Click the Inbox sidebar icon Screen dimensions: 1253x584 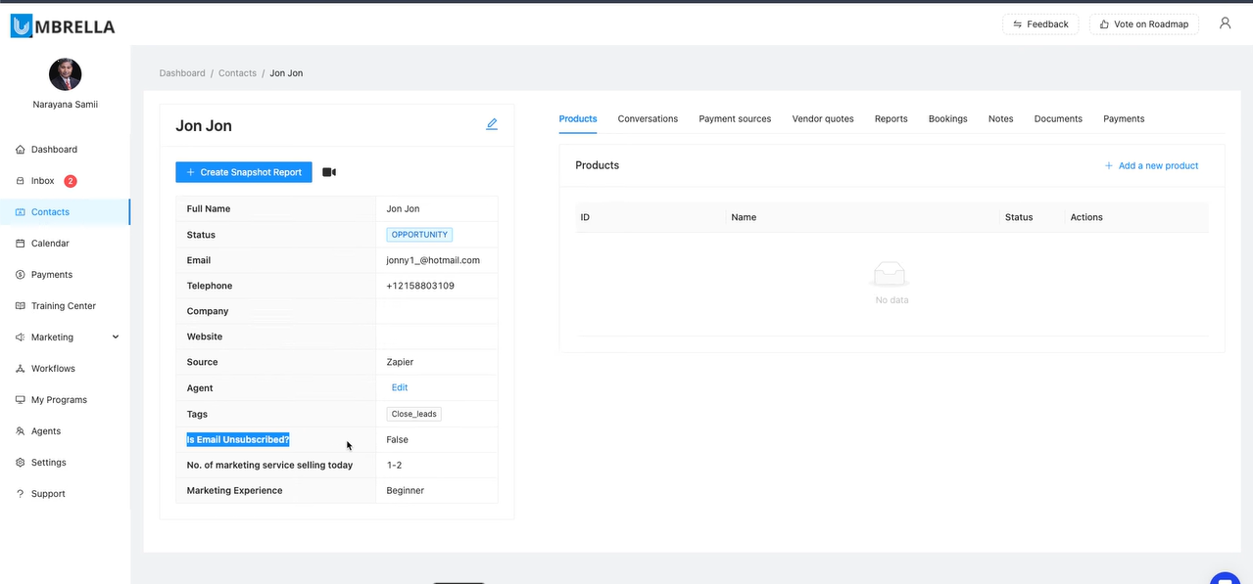(x=21, y=181)
